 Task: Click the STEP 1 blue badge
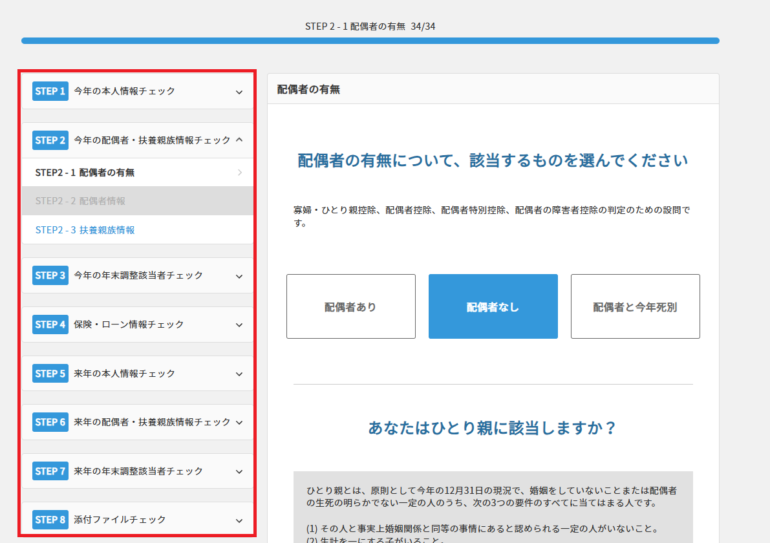pos(50,91)
